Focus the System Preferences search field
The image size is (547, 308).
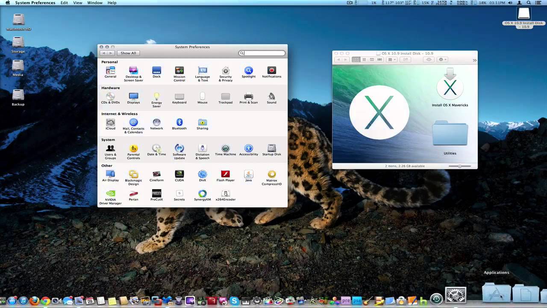point(262,53)
